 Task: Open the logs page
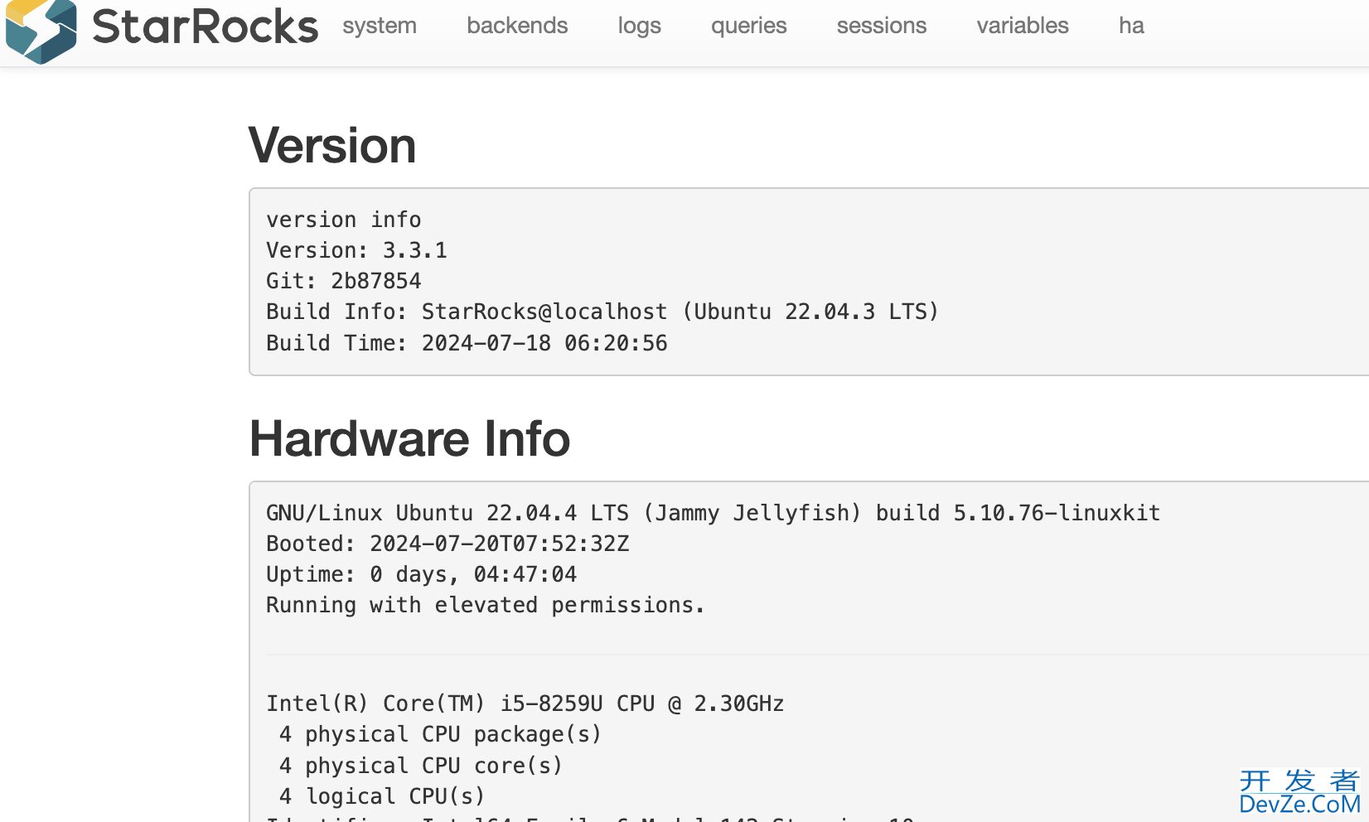[x=639, y=26]
